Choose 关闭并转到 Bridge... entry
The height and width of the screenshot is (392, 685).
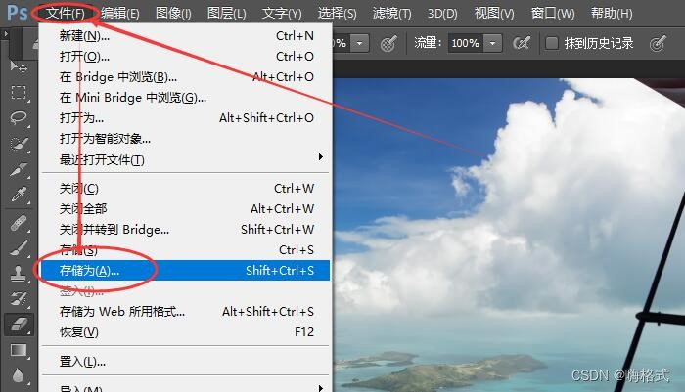click(186, 229)
